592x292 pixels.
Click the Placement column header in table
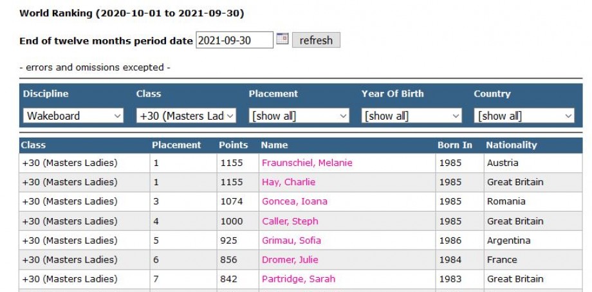tap(176, 145)
